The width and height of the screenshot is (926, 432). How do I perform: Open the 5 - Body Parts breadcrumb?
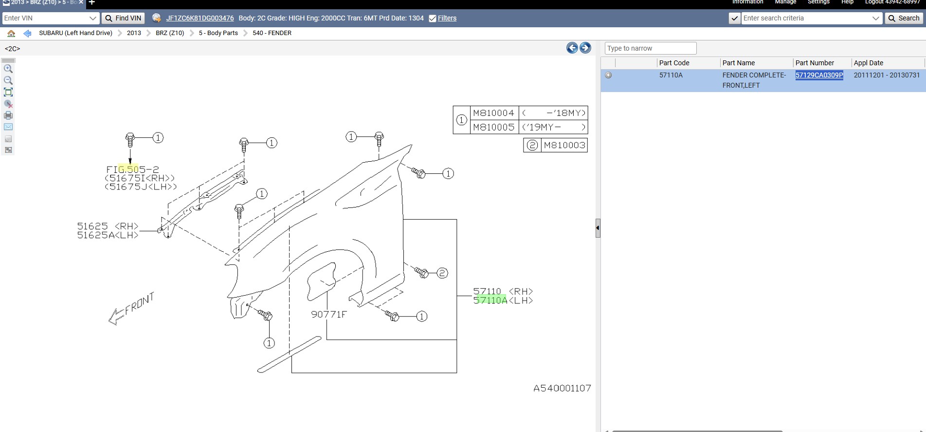click(218, 33)
